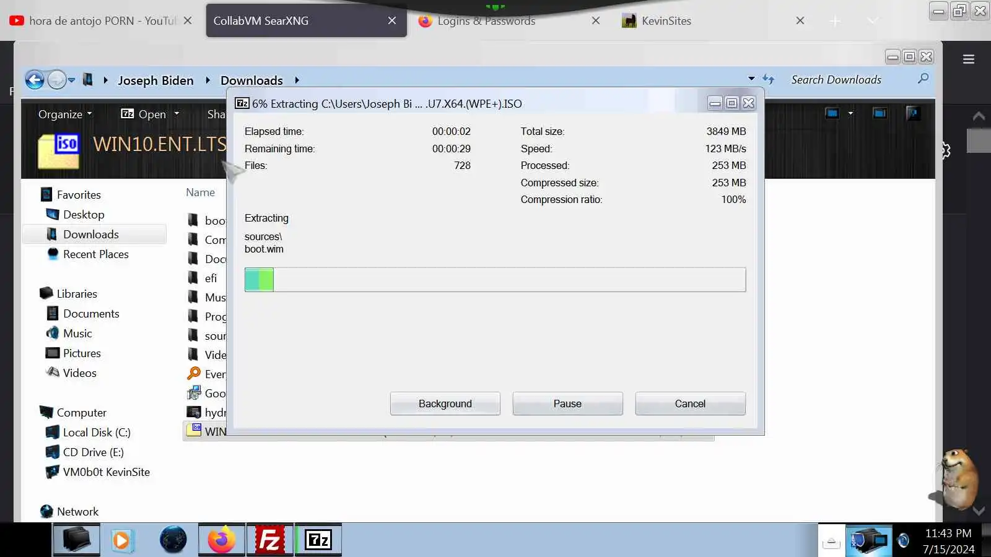Change the view using the view icon
This screenshot has width=991, height=557.
tap(832, 113)
